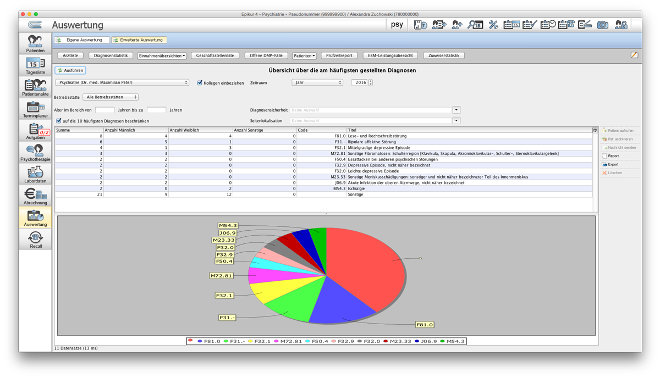The image size is (660, 378).
Task: Expand the Diagnosensicherheit selection arrow
Action: click(x=457, y=110)
